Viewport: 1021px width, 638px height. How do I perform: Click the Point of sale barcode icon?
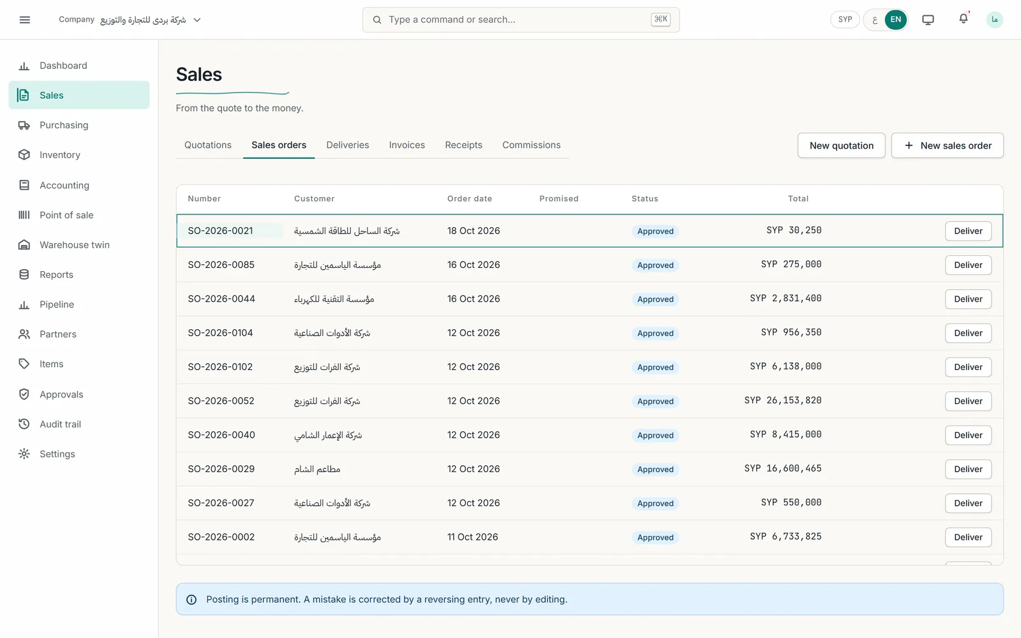(24, 215)
